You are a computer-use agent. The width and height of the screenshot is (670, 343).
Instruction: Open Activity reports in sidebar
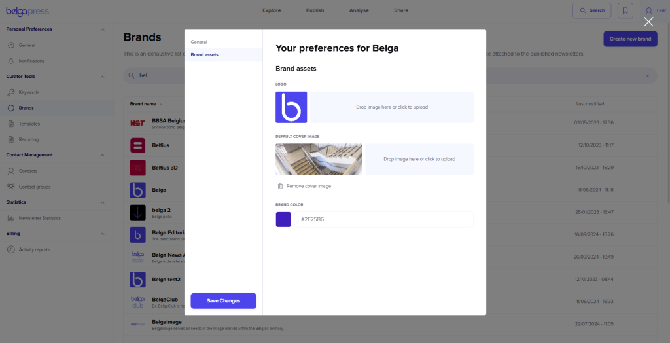pos(34,250)
